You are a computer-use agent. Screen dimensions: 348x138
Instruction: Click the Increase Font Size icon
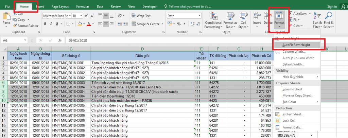[x=86, y=16]
